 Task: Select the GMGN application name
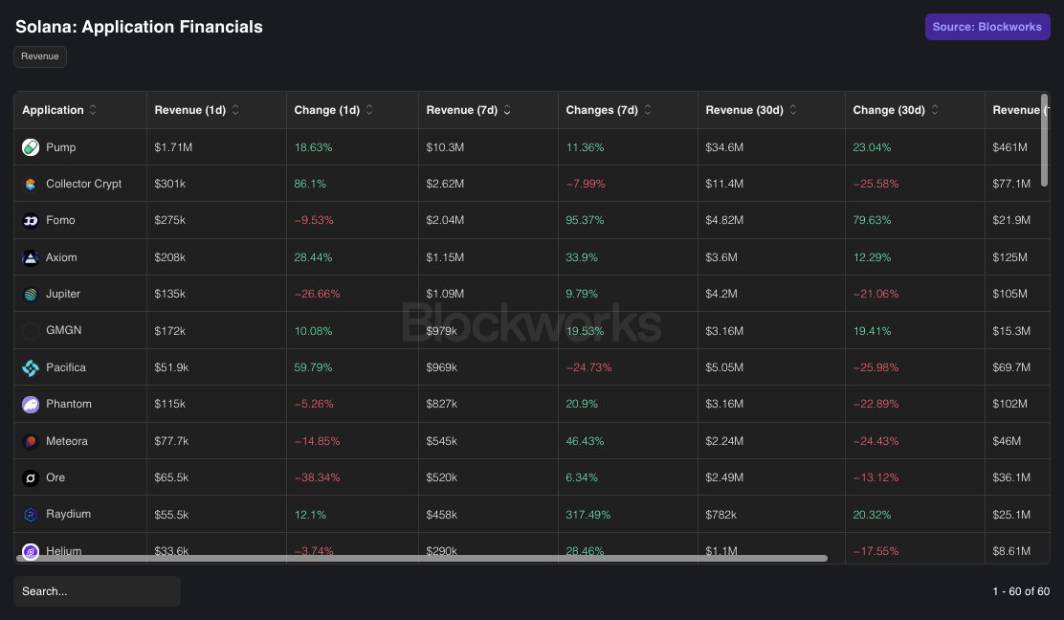64,330
